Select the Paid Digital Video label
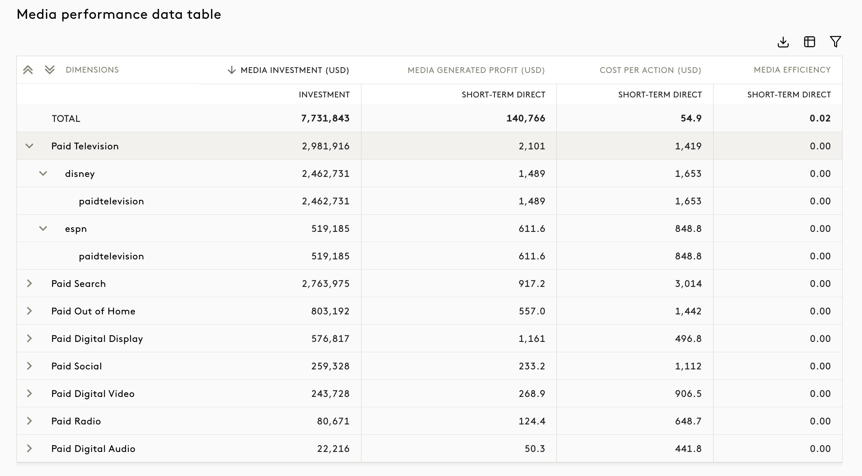Image resolution: width=862 pixels, height=476 pixels. pyautogui.click(x=93, y=393)
